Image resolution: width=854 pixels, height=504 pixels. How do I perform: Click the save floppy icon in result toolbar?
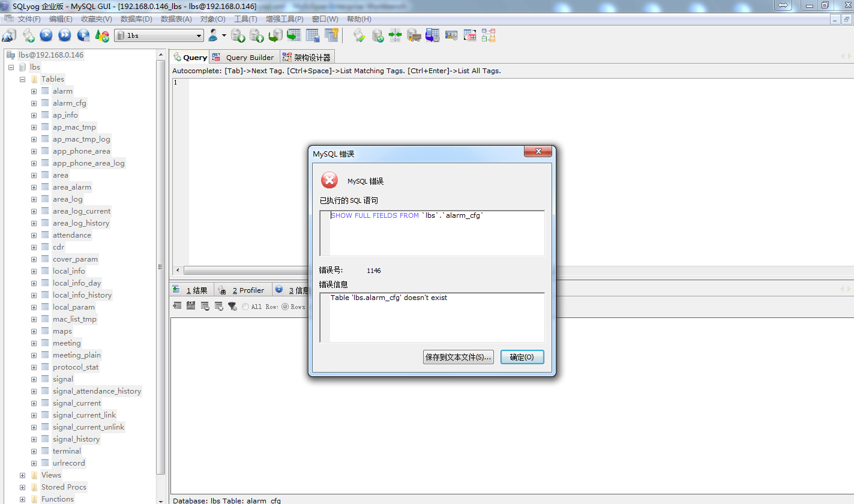[191, 306]
